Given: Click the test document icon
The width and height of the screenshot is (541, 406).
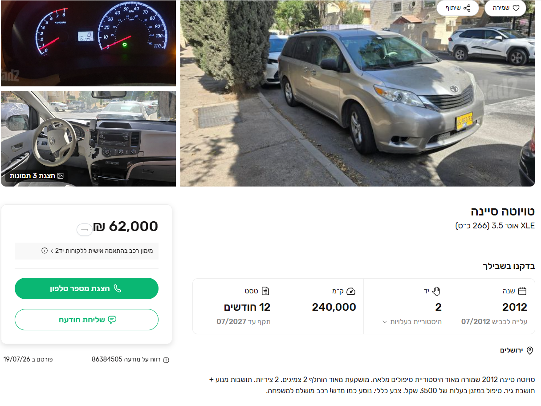Looking at the screenshot, I should (266, 291).
